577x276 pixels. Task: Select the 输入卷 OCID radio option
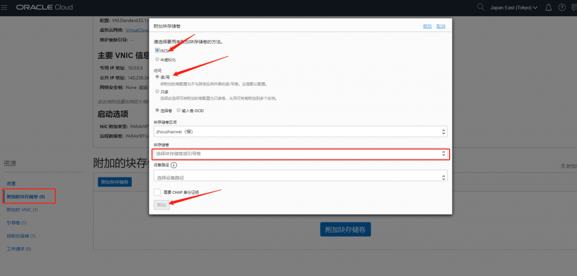pyautogui.click(x=179, y=110)
